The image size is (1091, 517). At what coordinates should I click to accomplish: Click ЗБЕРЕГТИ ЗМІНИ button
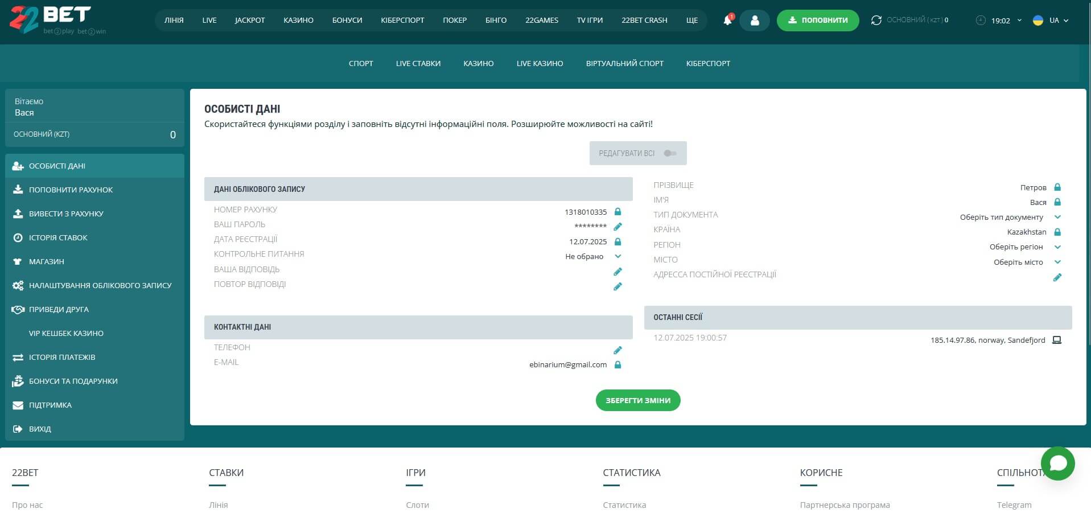[638, 400]
